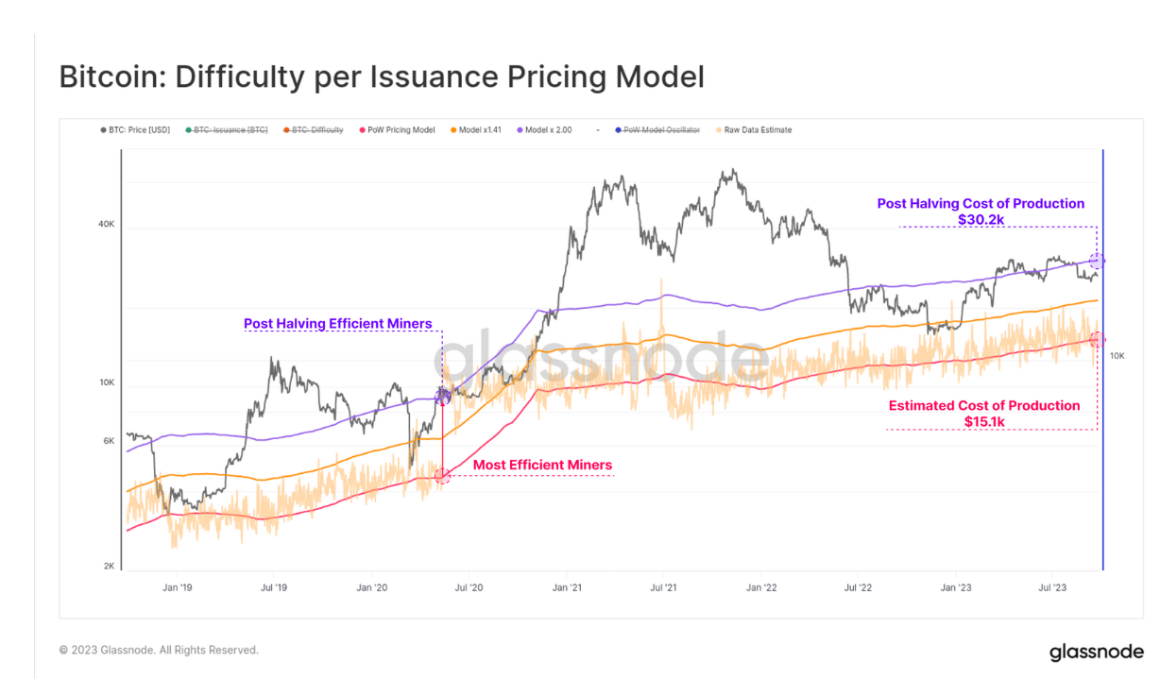The height and width of the screenshot is (679, 1160).
Task: Show the hidden BTC: Issuance [BTC] series
Action: [x=230, y=130]
